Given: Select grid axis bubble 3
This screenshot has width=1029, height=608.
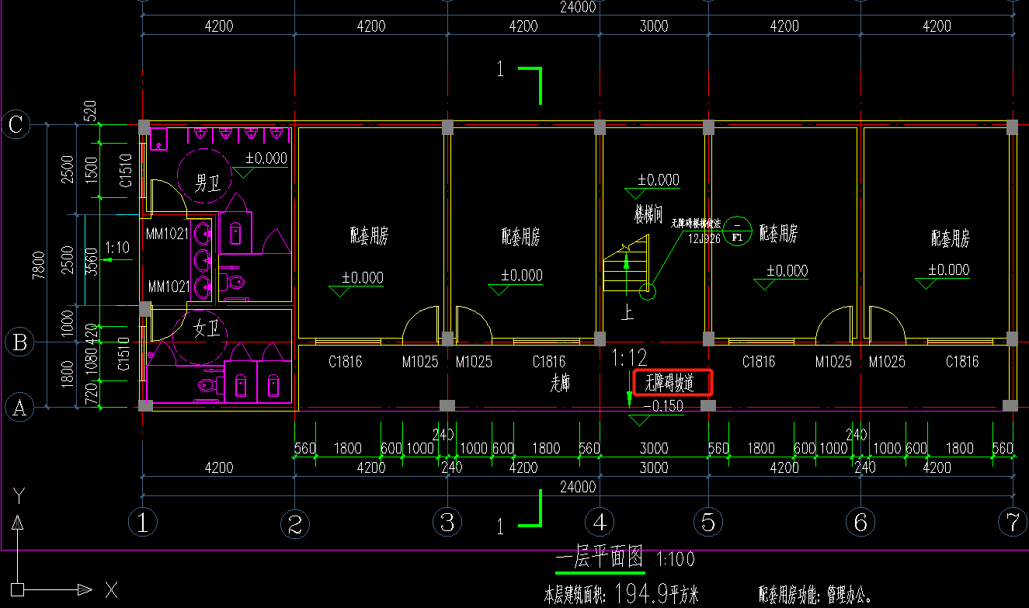Looking at the screenshot, I should (x=447, y=523).
